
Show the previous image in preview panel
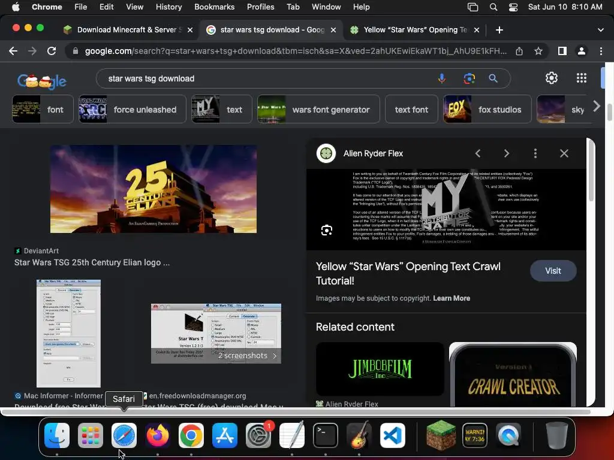(x=478, y=153)
